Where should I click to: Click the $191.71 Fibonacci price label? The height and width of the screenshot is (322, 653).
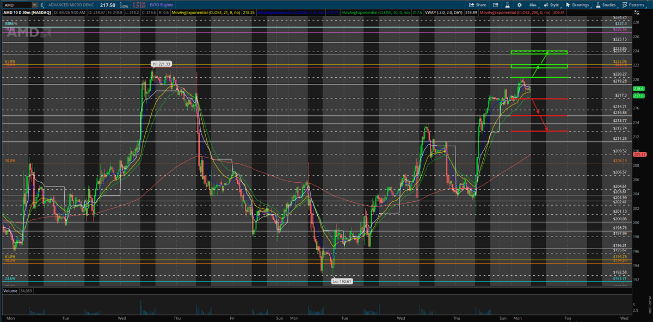[620, 278]
